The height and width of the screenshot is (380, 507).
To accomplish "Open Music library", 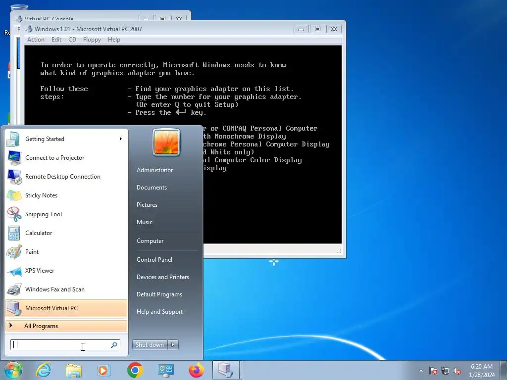I will click(145, 222).
